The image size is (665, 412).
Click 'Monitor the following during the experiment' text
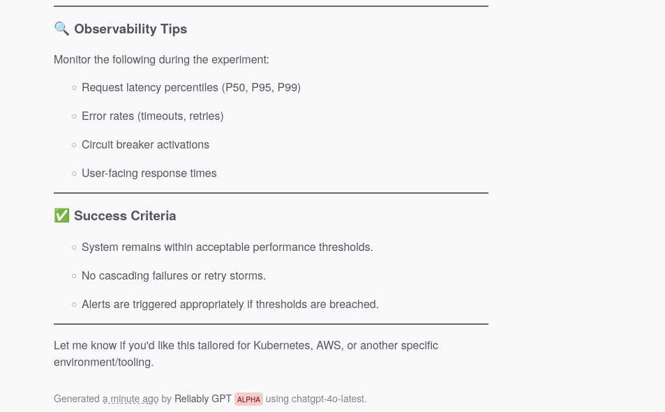162,59
